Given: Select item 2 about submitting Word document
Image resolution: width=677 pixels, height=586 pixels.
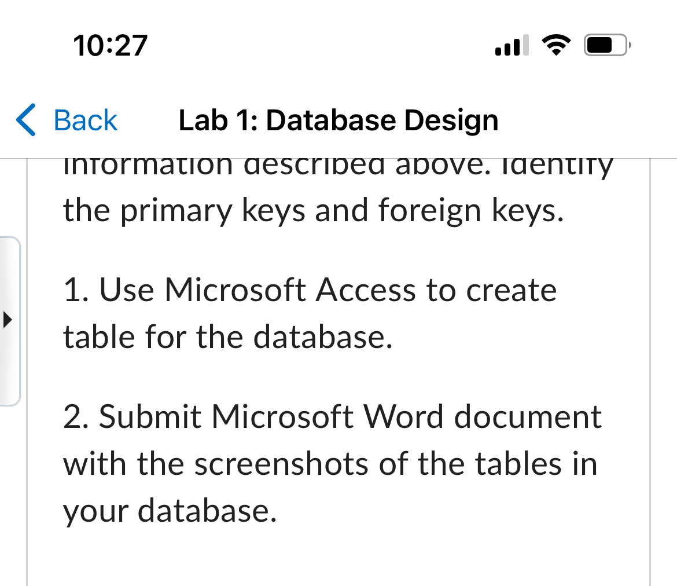Looking at the screenshot, I should pos(332,463).
